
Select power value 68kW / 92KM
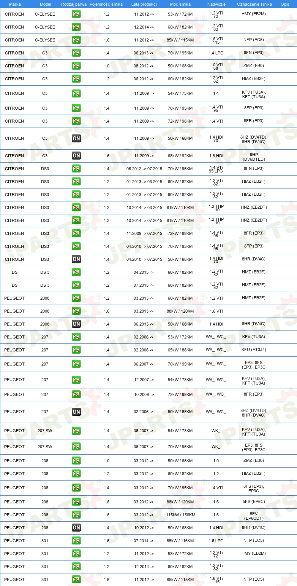[180, 156]
